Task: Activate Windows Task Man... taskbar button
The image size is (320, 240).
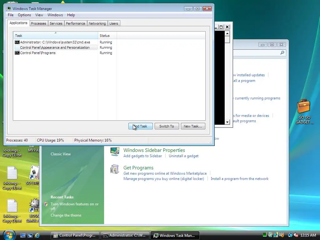Action: (175, 235)
